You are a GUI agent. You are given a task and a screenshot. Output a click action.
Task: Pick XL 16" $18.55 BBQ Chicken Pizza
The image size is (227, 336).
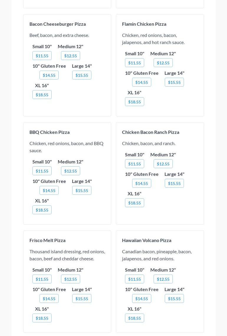(x=42, y=210)
